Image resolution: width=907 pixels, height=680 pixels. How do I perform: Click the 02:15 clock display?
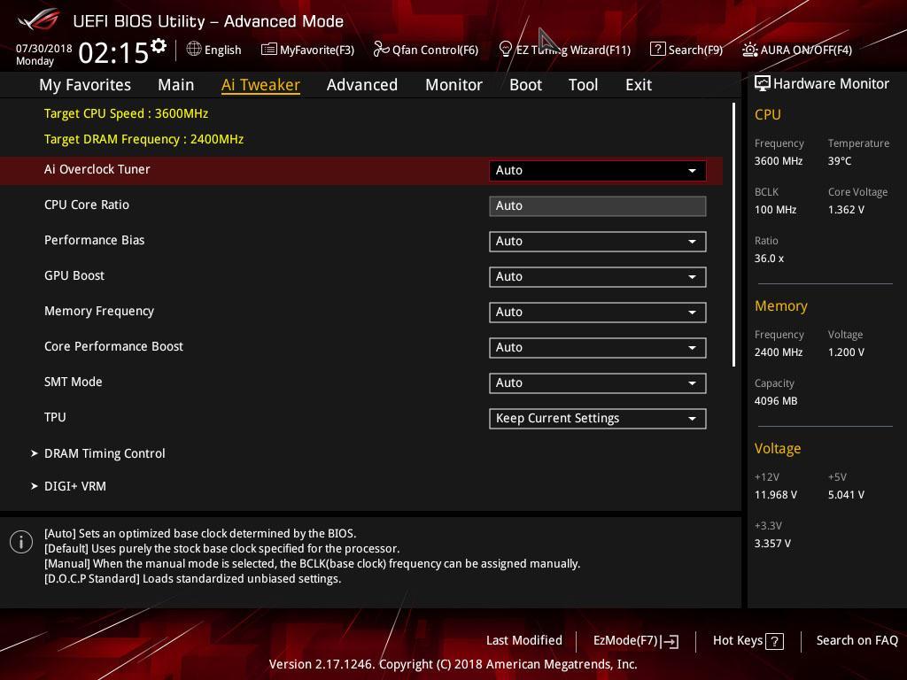[113, 52]
